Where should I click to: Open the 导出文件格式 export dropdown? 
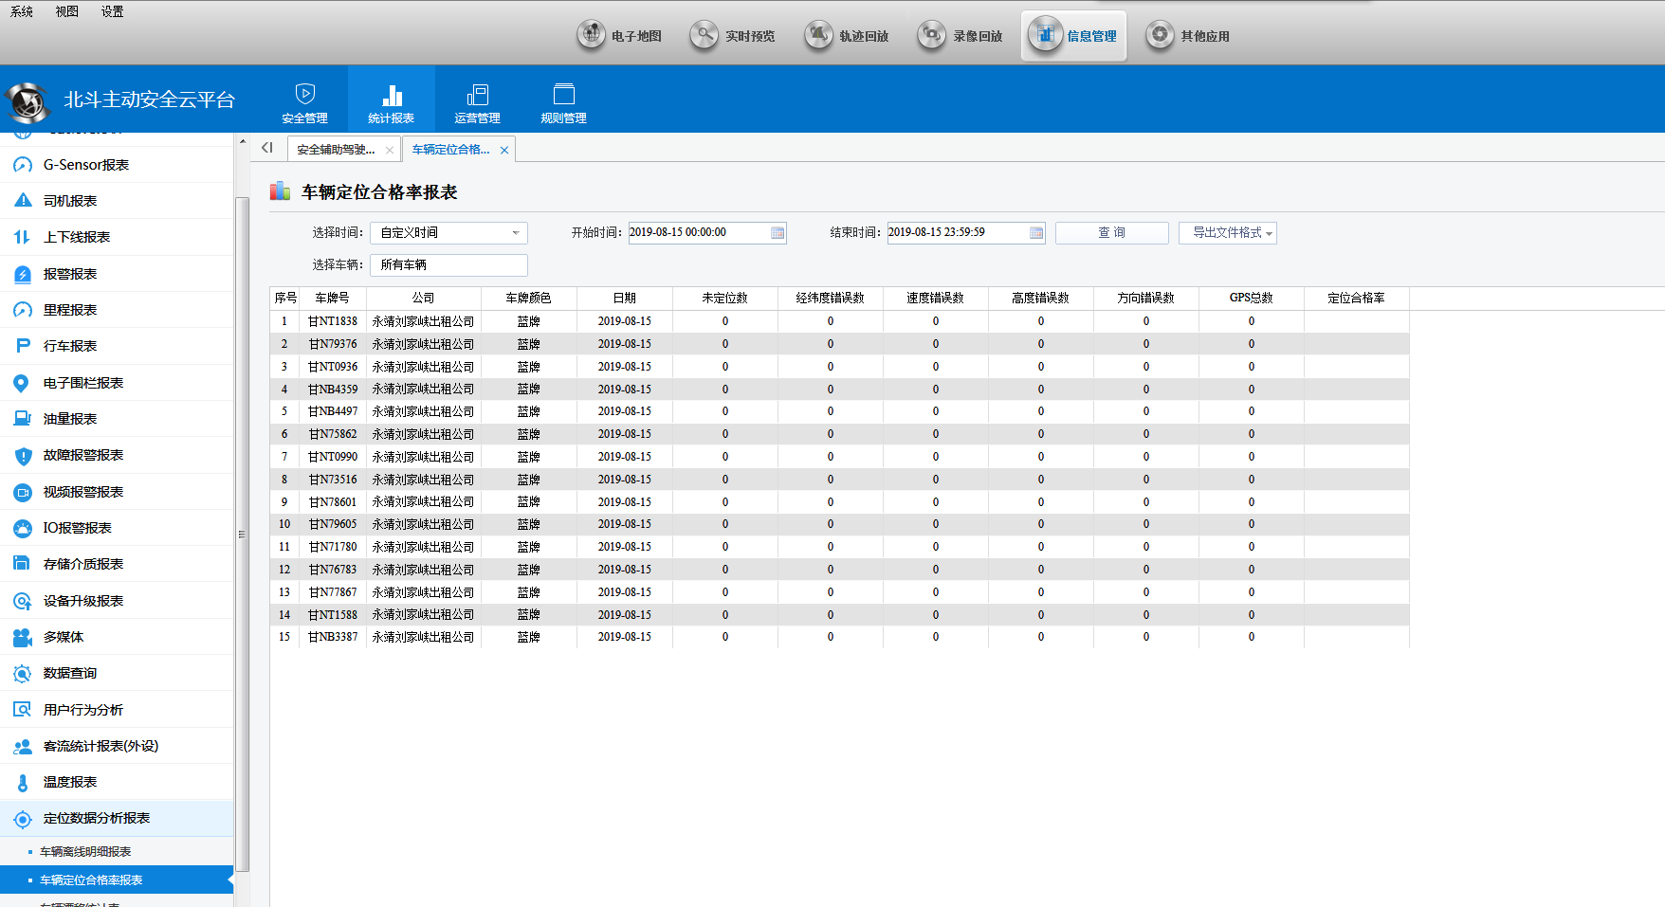tap(1228, 233)
